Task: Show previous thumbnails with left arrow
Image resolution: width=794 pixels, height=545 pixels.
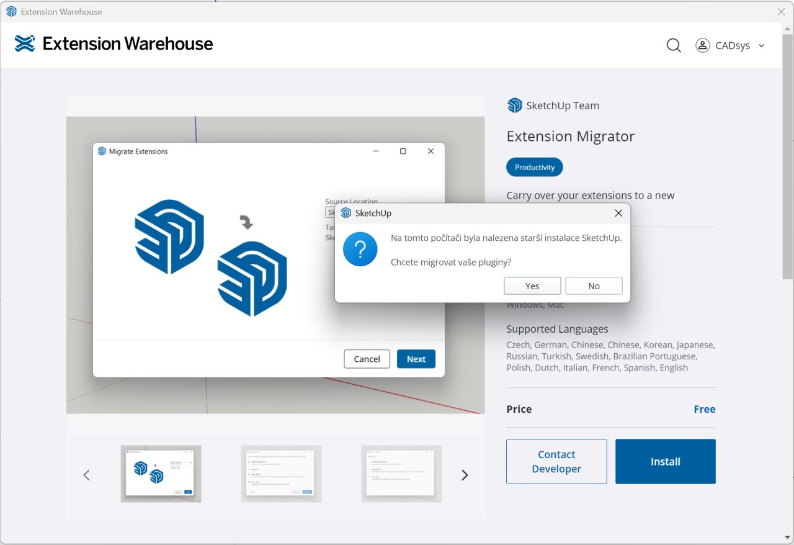Action: click(87, 475)
